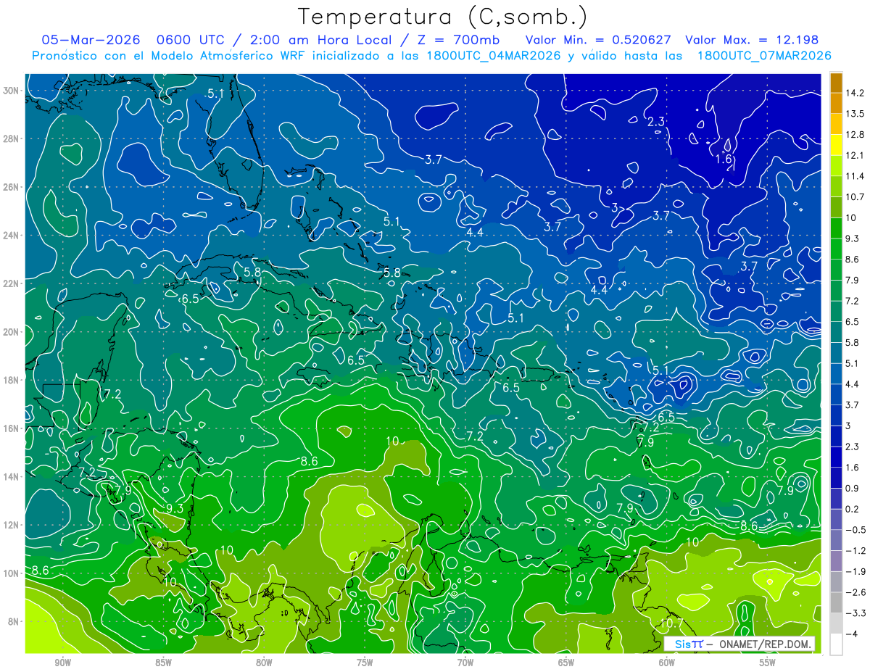Click the 'Valor Max. = 12.198' text

(x=752, y=40)
